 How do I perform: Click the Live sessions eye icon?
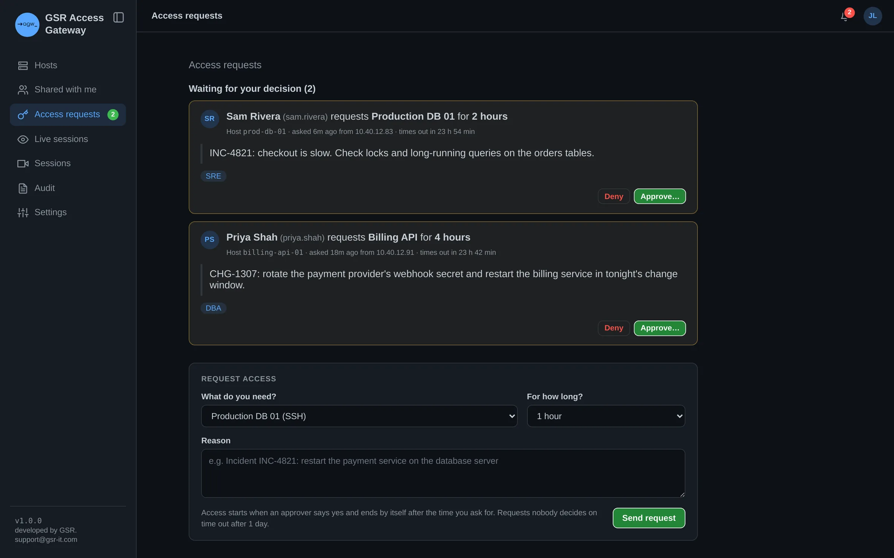tap(23, 139)
